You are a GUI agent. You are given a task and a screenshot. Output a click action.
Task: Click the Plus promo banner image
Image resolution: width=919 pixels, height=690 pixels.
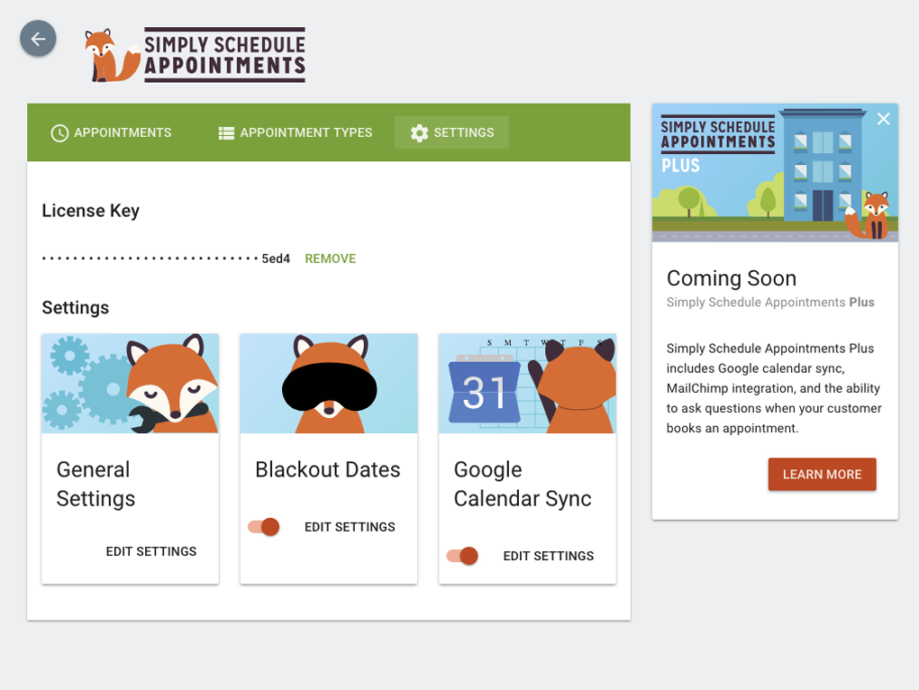[775, 173]
